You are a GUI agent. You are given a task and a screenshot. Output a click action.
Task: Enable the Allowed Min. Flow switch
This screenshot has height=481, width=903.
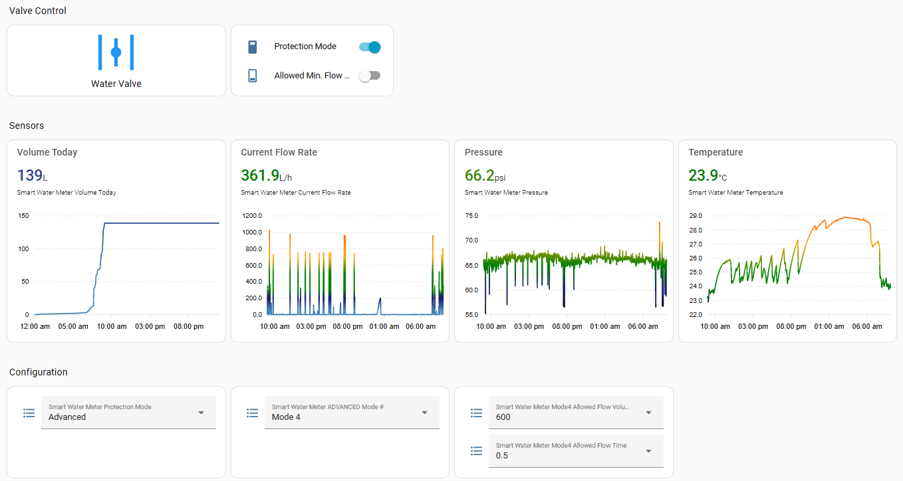369,76
